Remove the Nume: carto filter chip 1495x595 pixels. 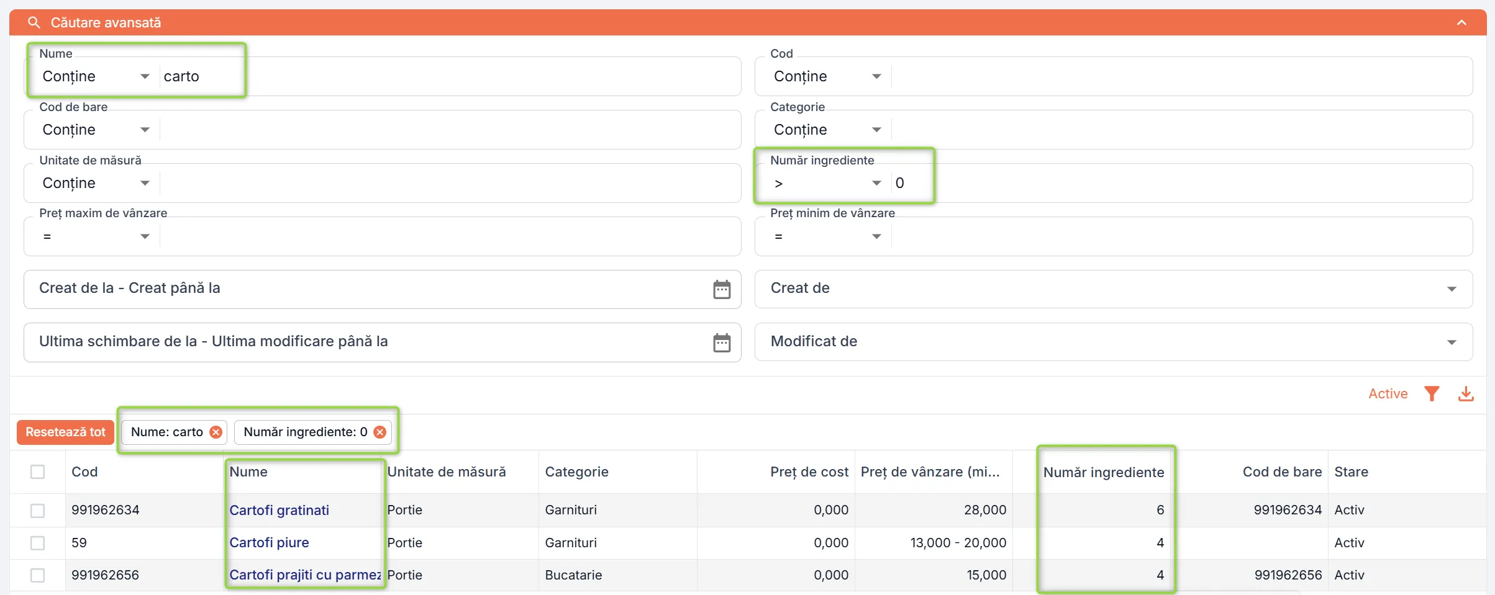coord(216,432)
